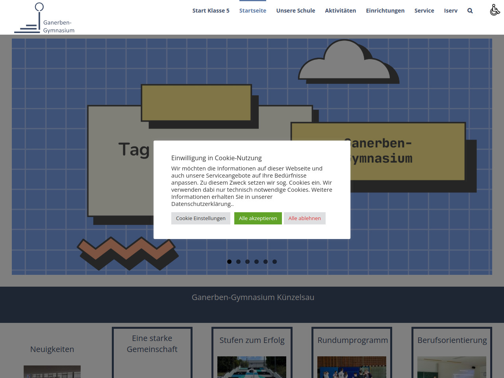Open Cookie Einstellungen
Screen dimensions: 504x378
(200, 218)
